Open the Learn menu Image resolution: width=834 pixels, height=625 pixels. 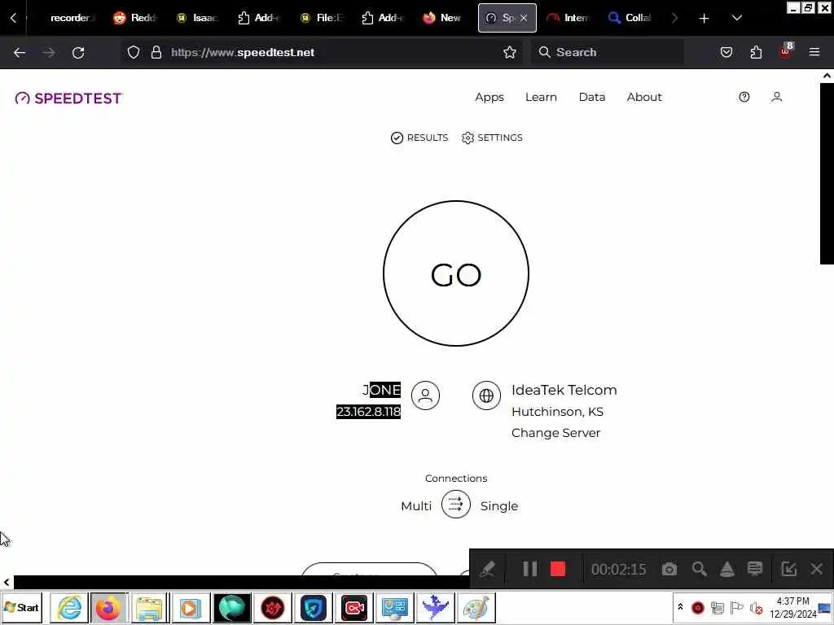(541, 98)
